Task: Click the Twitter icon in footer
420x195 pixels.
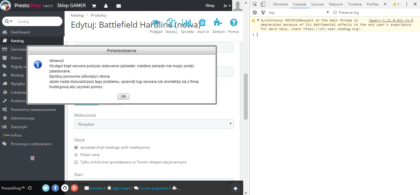Action: click(x=46, y=188)
